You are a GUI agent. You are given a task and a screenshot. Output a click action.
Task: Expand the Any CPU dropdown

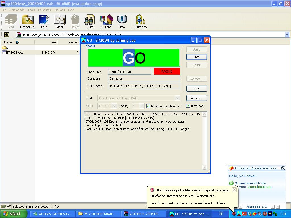(x=114, y=106)
